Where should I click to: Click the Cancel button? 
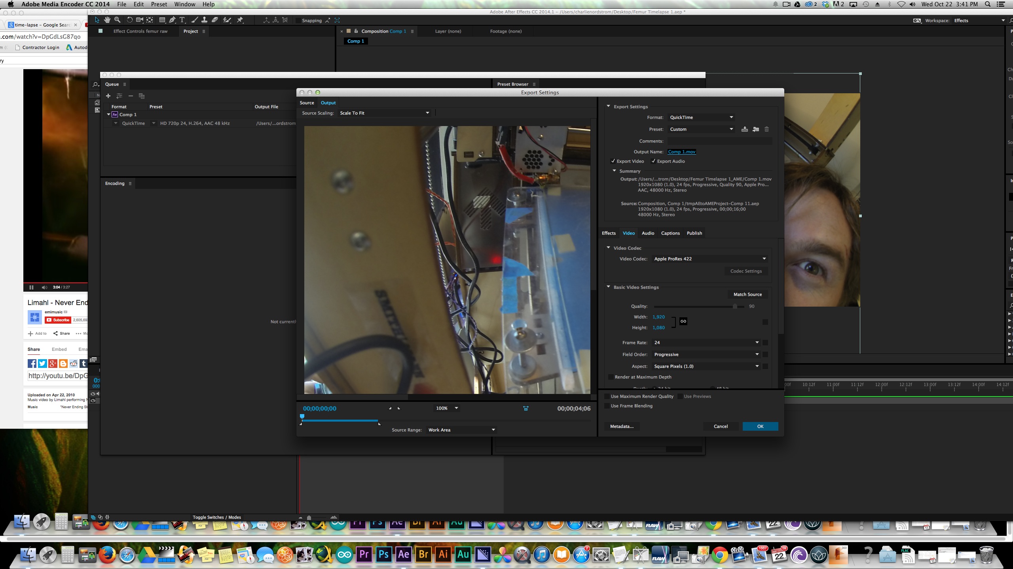(721, 426)
